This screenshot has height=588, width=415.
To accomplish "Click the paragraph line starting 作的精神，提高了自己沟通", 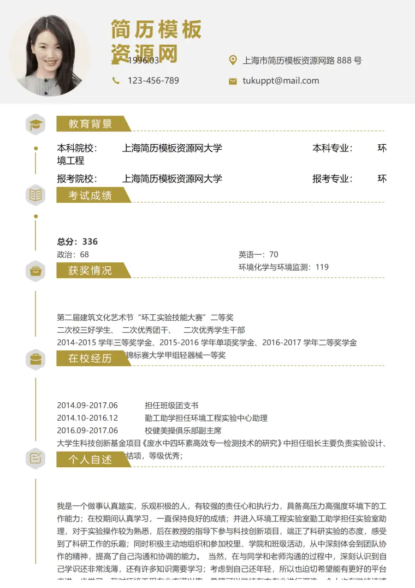I will pos(222,556).
